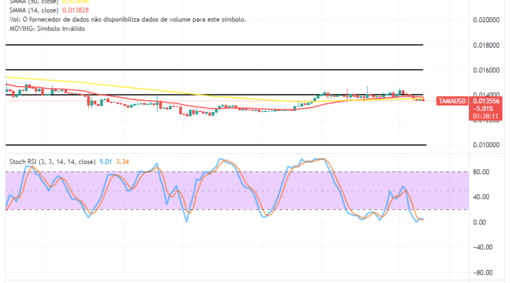Viewport: 510px width, 283px height.
Task: Click the -40.00 Stoch RSI axis label
Action: click(483, 247)
